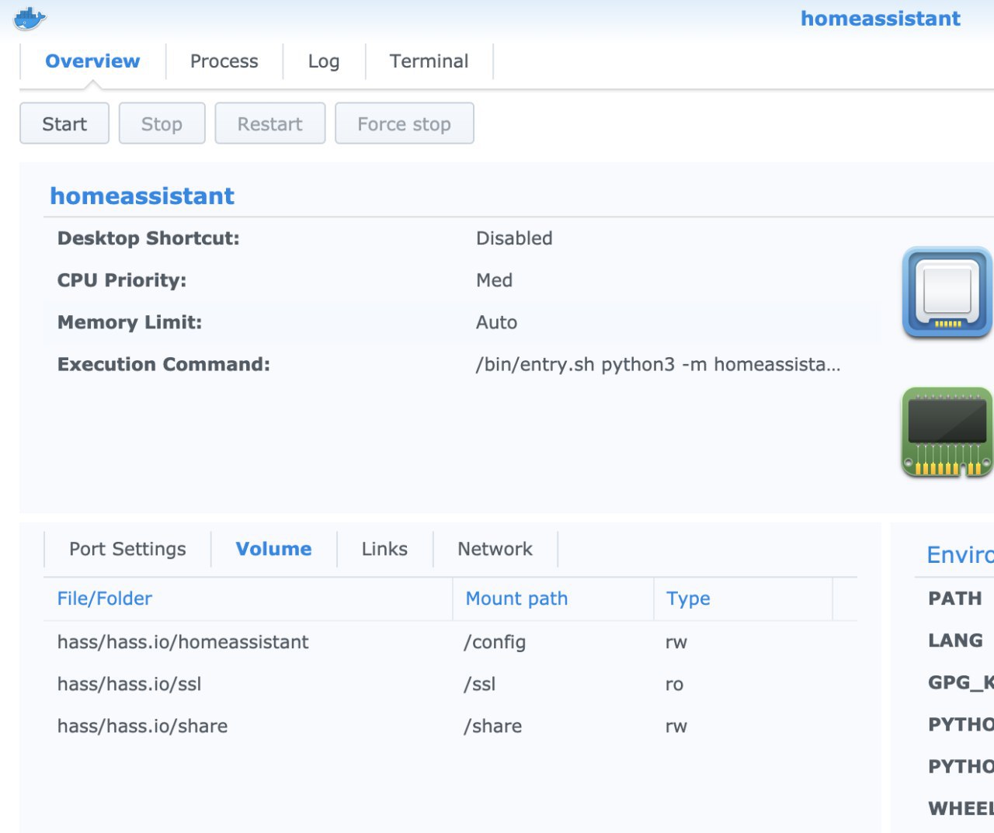Sort by File/Folder column header

click(247, 599)
